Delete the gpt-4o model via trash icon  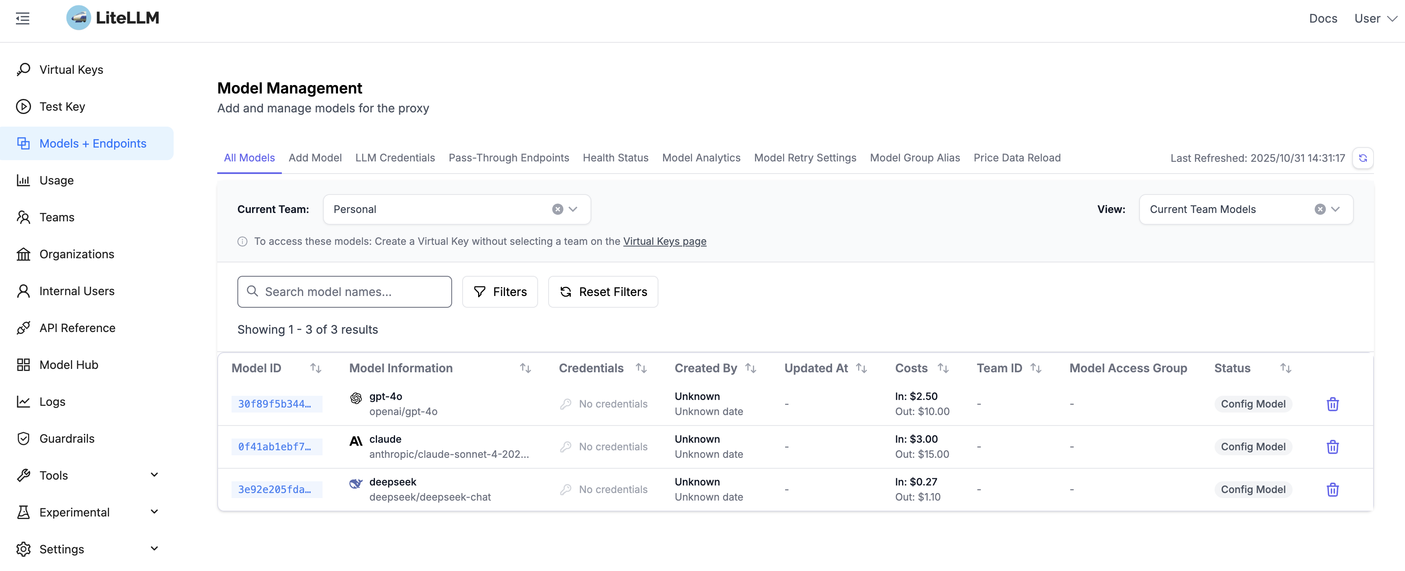point(1332,404)
